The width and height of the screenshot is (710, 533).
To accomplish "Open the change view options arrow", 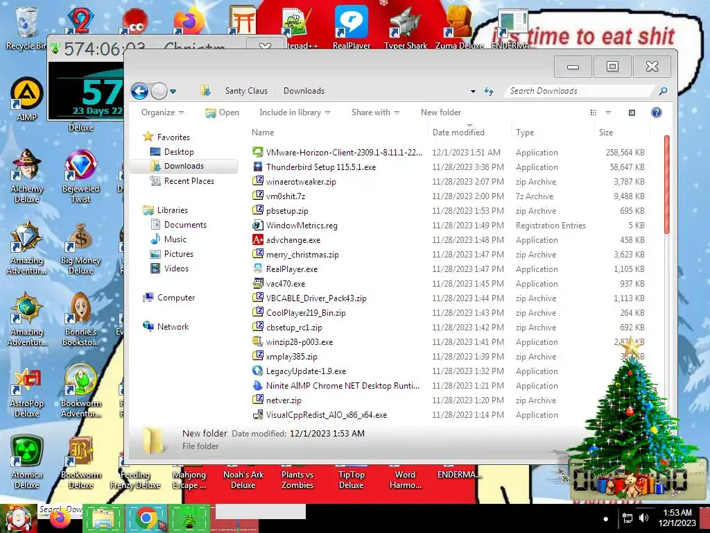I will pos(608,112).
